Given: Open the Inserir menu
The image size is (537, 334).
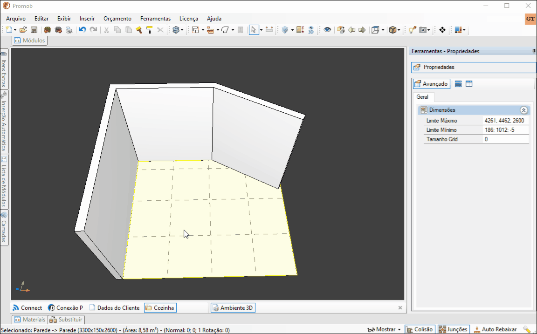Looking at the screenshot, I should pos(87,19).
